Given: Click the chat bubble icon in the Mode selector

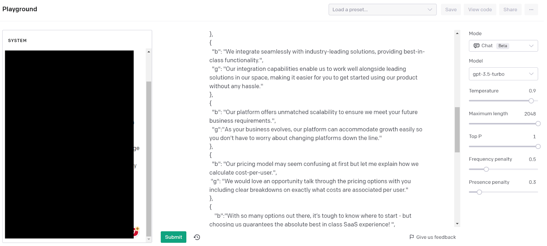Looking at the screenshot, I should (x=477, y=45).
